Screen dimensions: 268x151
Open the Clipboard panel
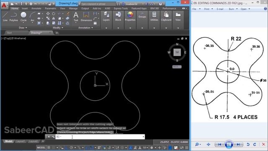coord(166,17)
